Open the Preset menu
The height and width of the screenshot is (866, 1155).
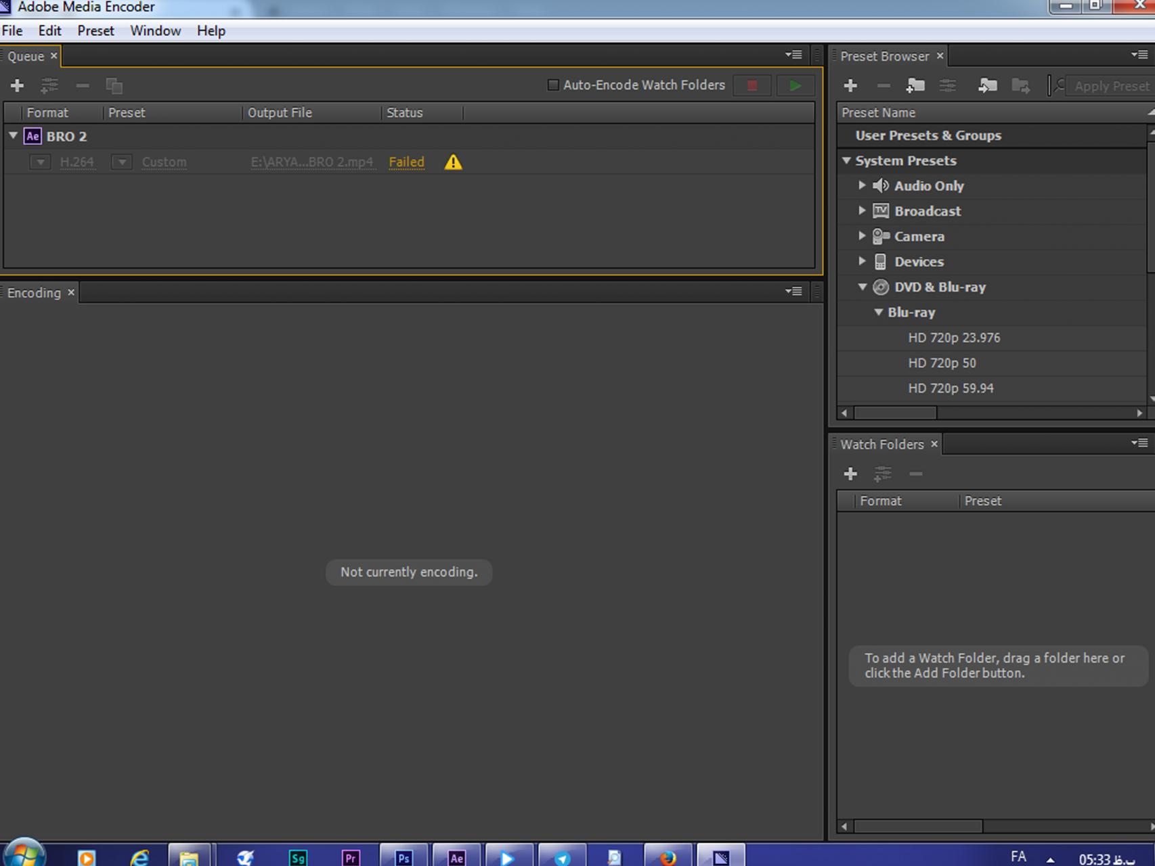coord(95,31)
